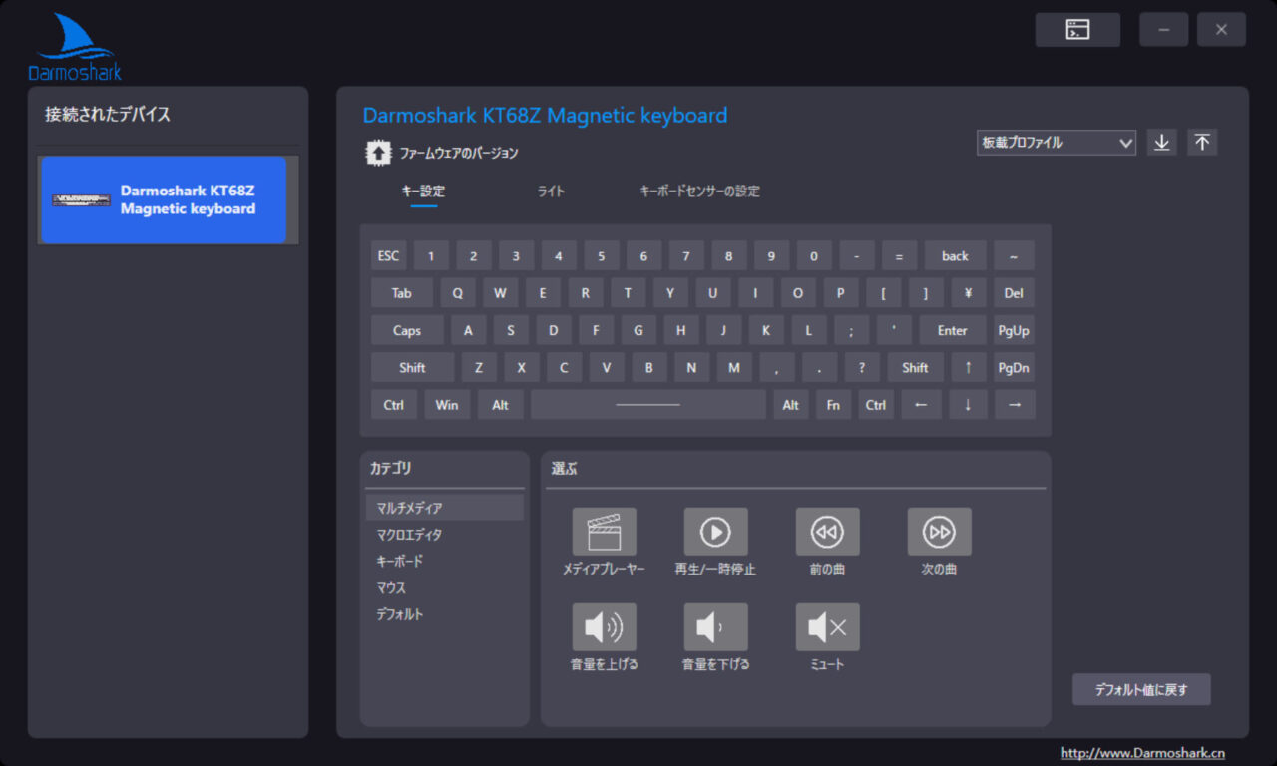Close the Darmoshark window
The width and height of the screenshot is (1277, 766).
click(x=1221, y=30)
